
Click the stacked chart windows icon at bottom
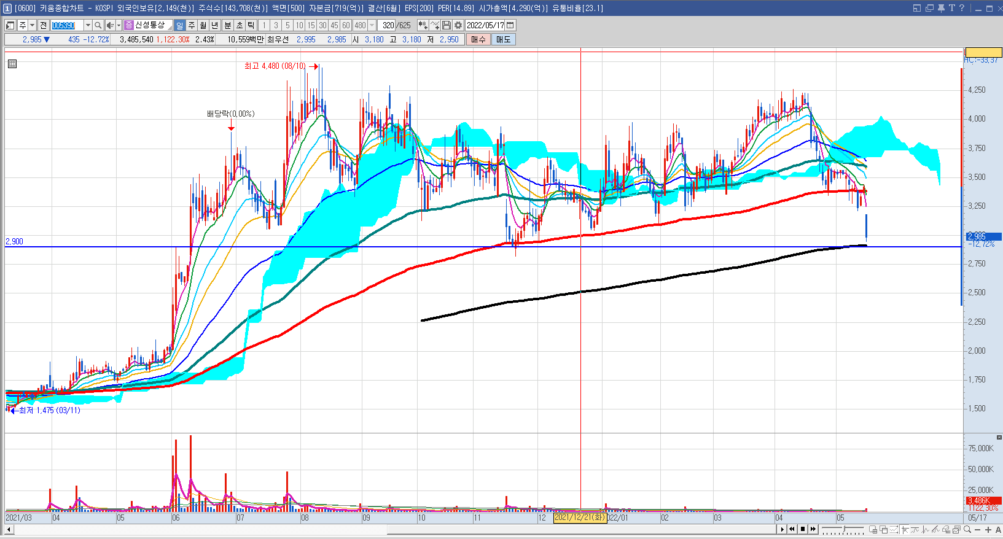click(x=956, y=530)
